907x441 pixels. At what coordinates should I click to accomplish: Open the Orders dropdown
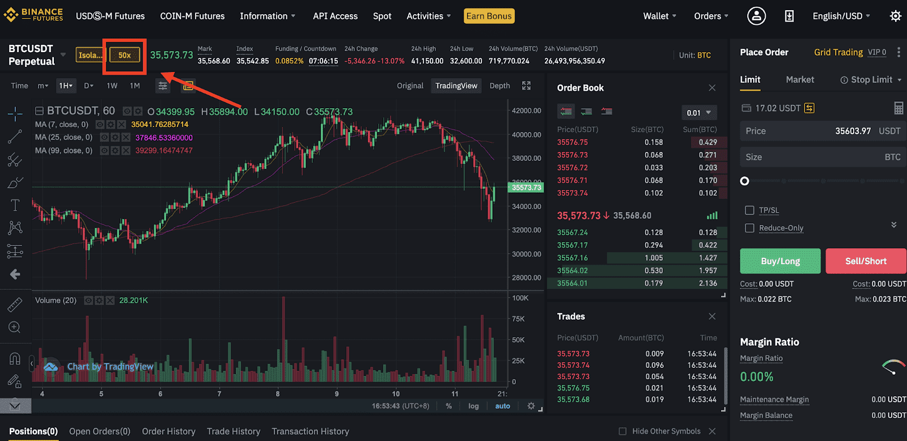(711, 16)
